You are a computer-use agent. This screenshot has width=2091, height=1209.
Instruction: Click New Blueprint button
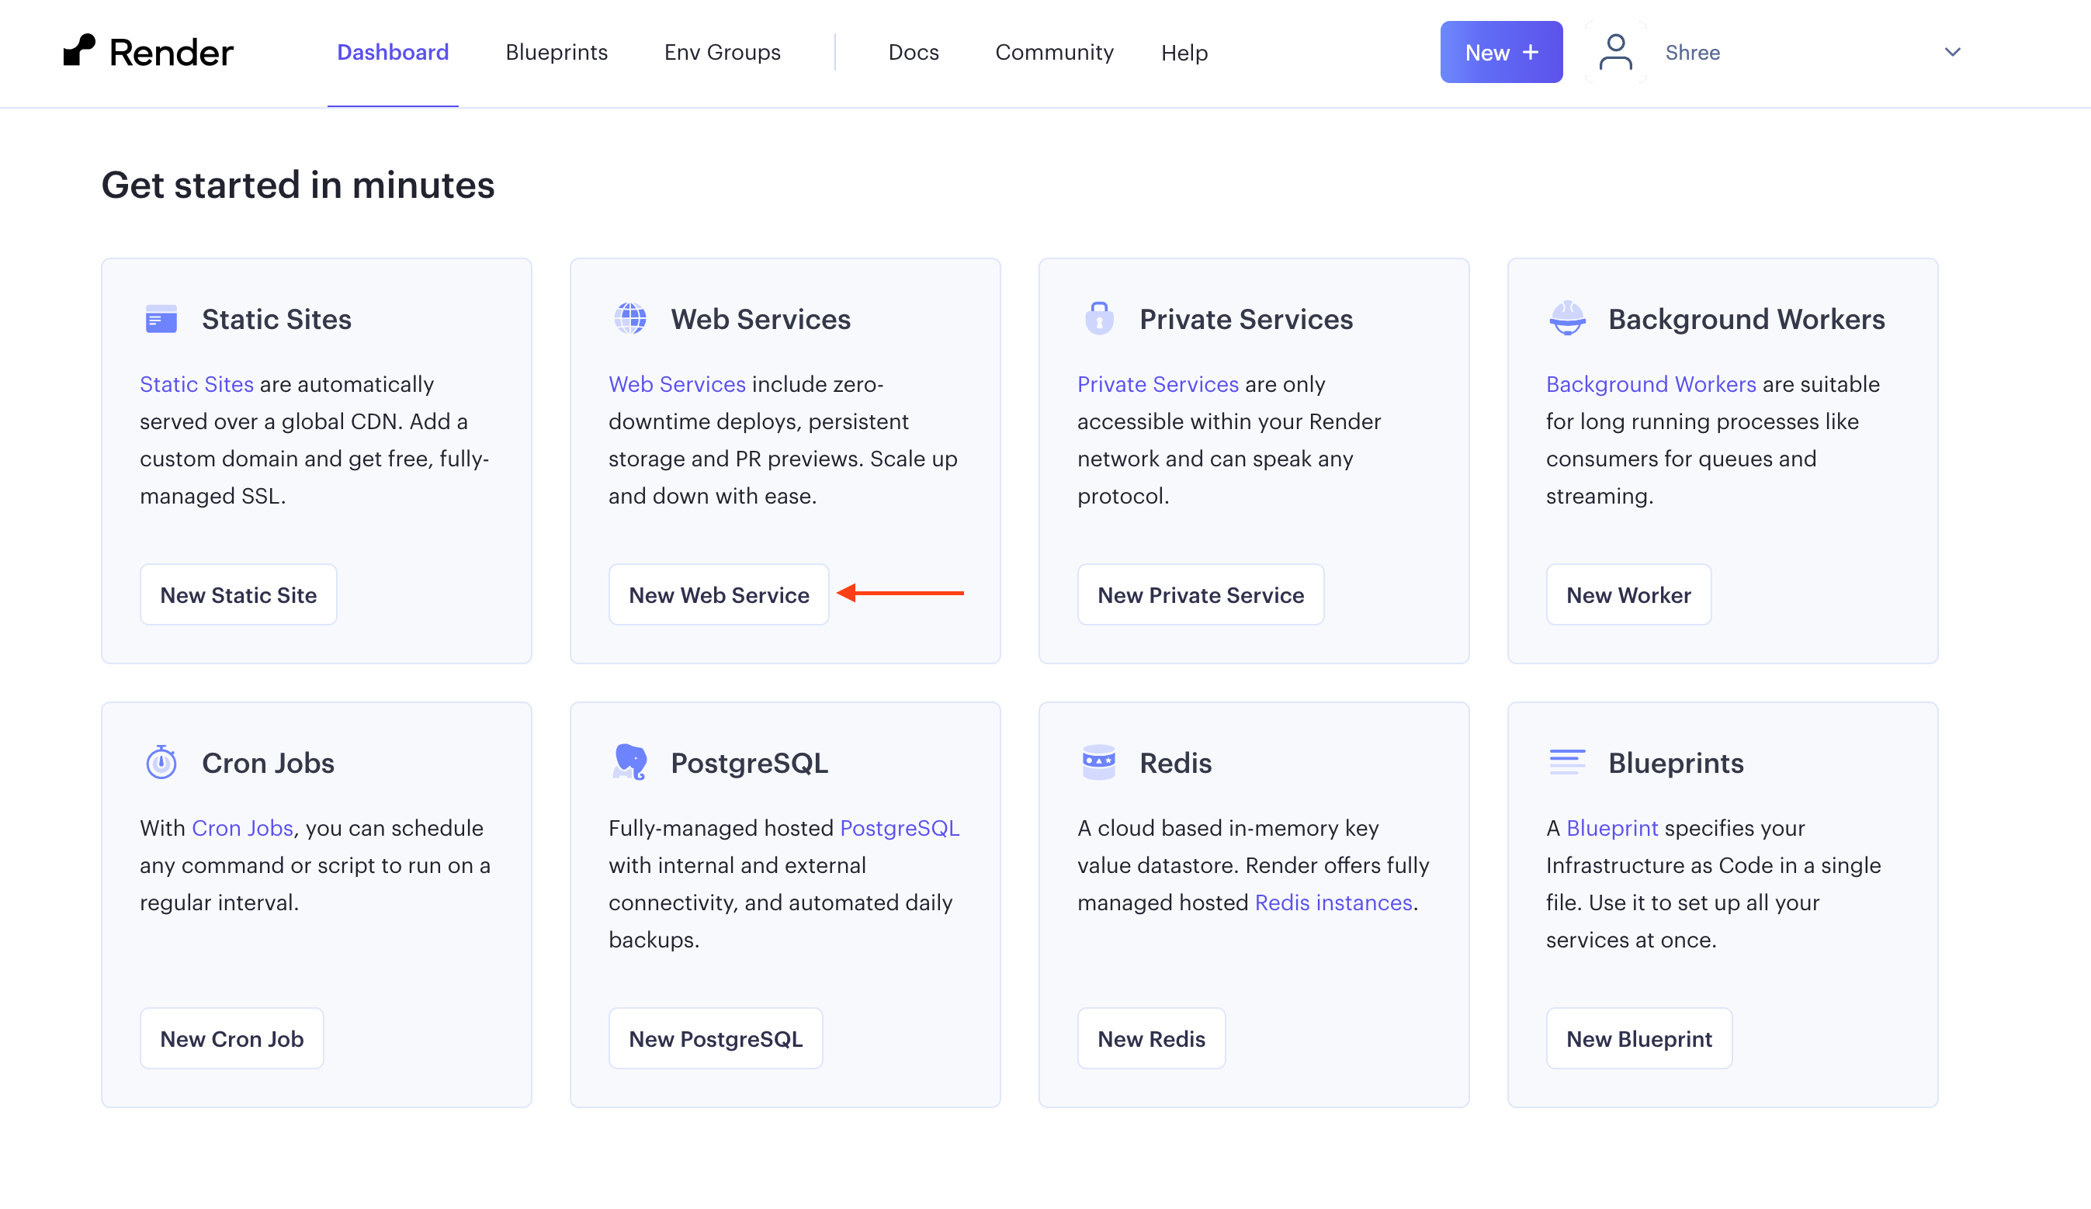pos(1638,1038)
